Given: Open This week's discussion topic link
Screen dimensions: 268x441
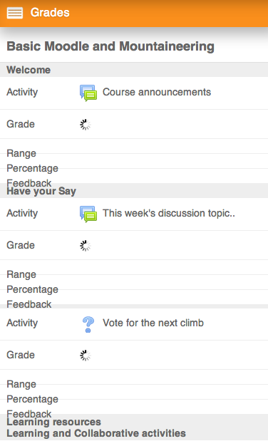Looking at the screenshot, I should tap(169, 213).
